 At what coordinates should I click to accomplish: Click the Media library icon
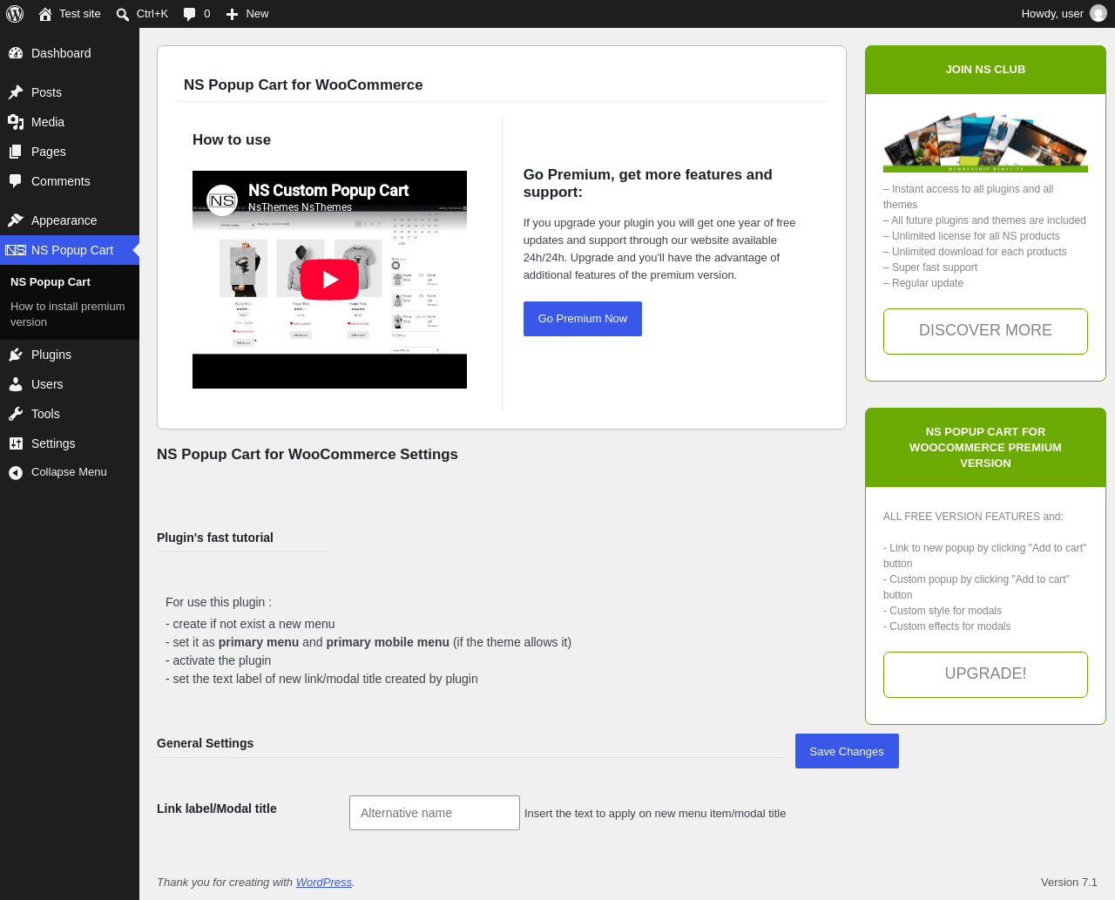pyautogui.click(x=16, y=122)
